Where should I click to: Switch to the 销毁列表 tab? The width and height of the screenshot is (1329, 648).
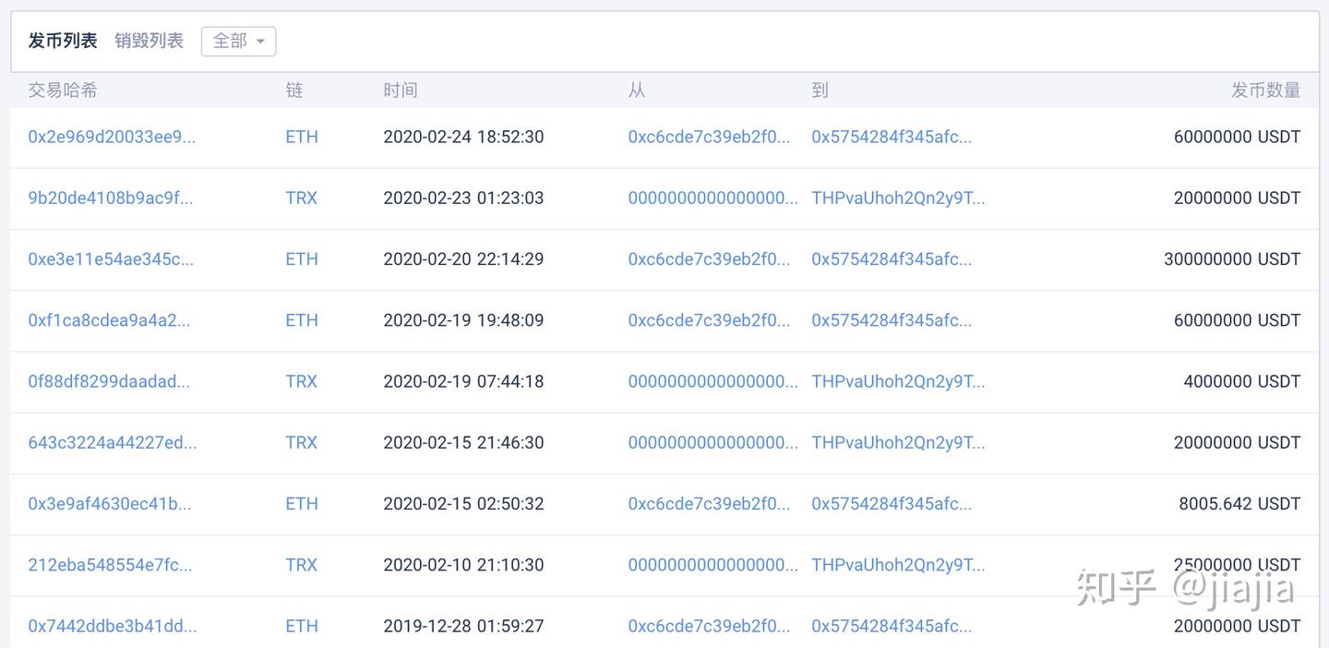tap(149, 41)
